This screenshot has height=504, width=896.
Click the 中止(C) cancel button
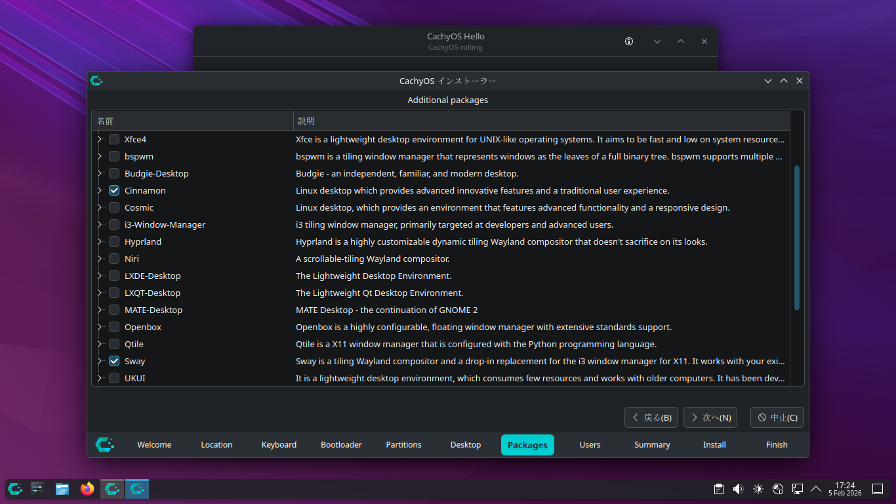click(777, 417)
